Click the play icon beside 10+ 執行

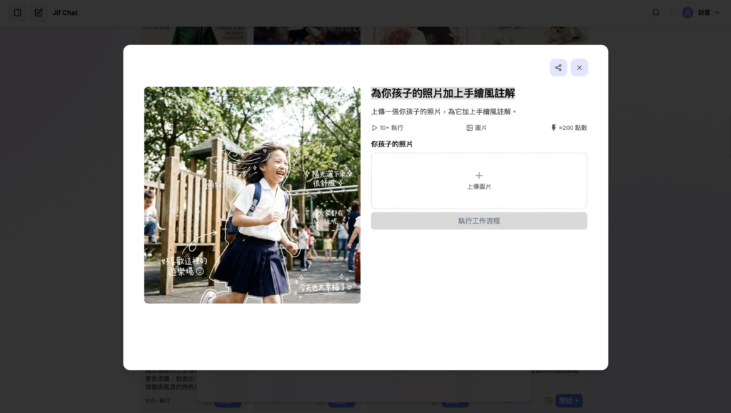tap(374, 128)
